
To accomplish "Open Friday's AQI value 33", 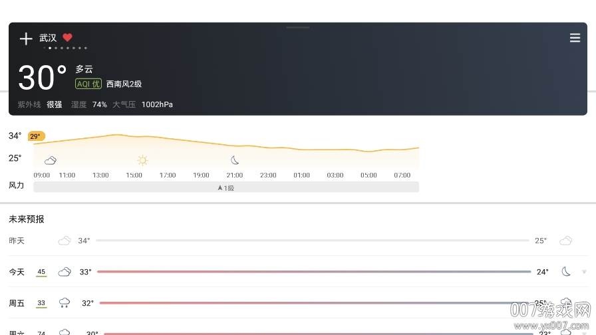I will 41,303.
